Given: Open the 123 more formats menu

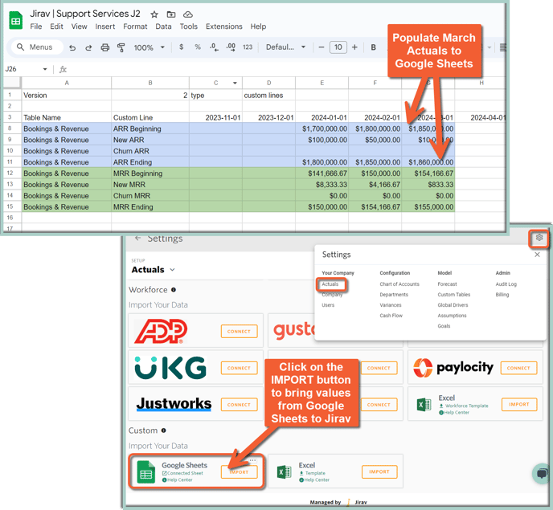Looking at the screenshot, I should pos(248,47).
